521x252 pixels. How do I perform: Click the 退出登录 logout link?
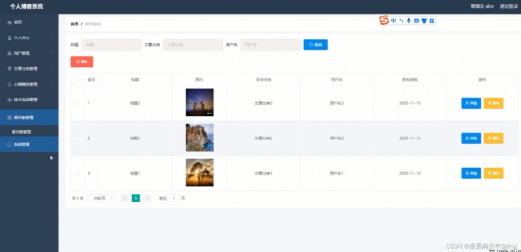[509, 7]
